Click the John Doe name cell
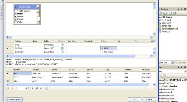Screen dimensions: 187x102 click(x=41, y=73)
